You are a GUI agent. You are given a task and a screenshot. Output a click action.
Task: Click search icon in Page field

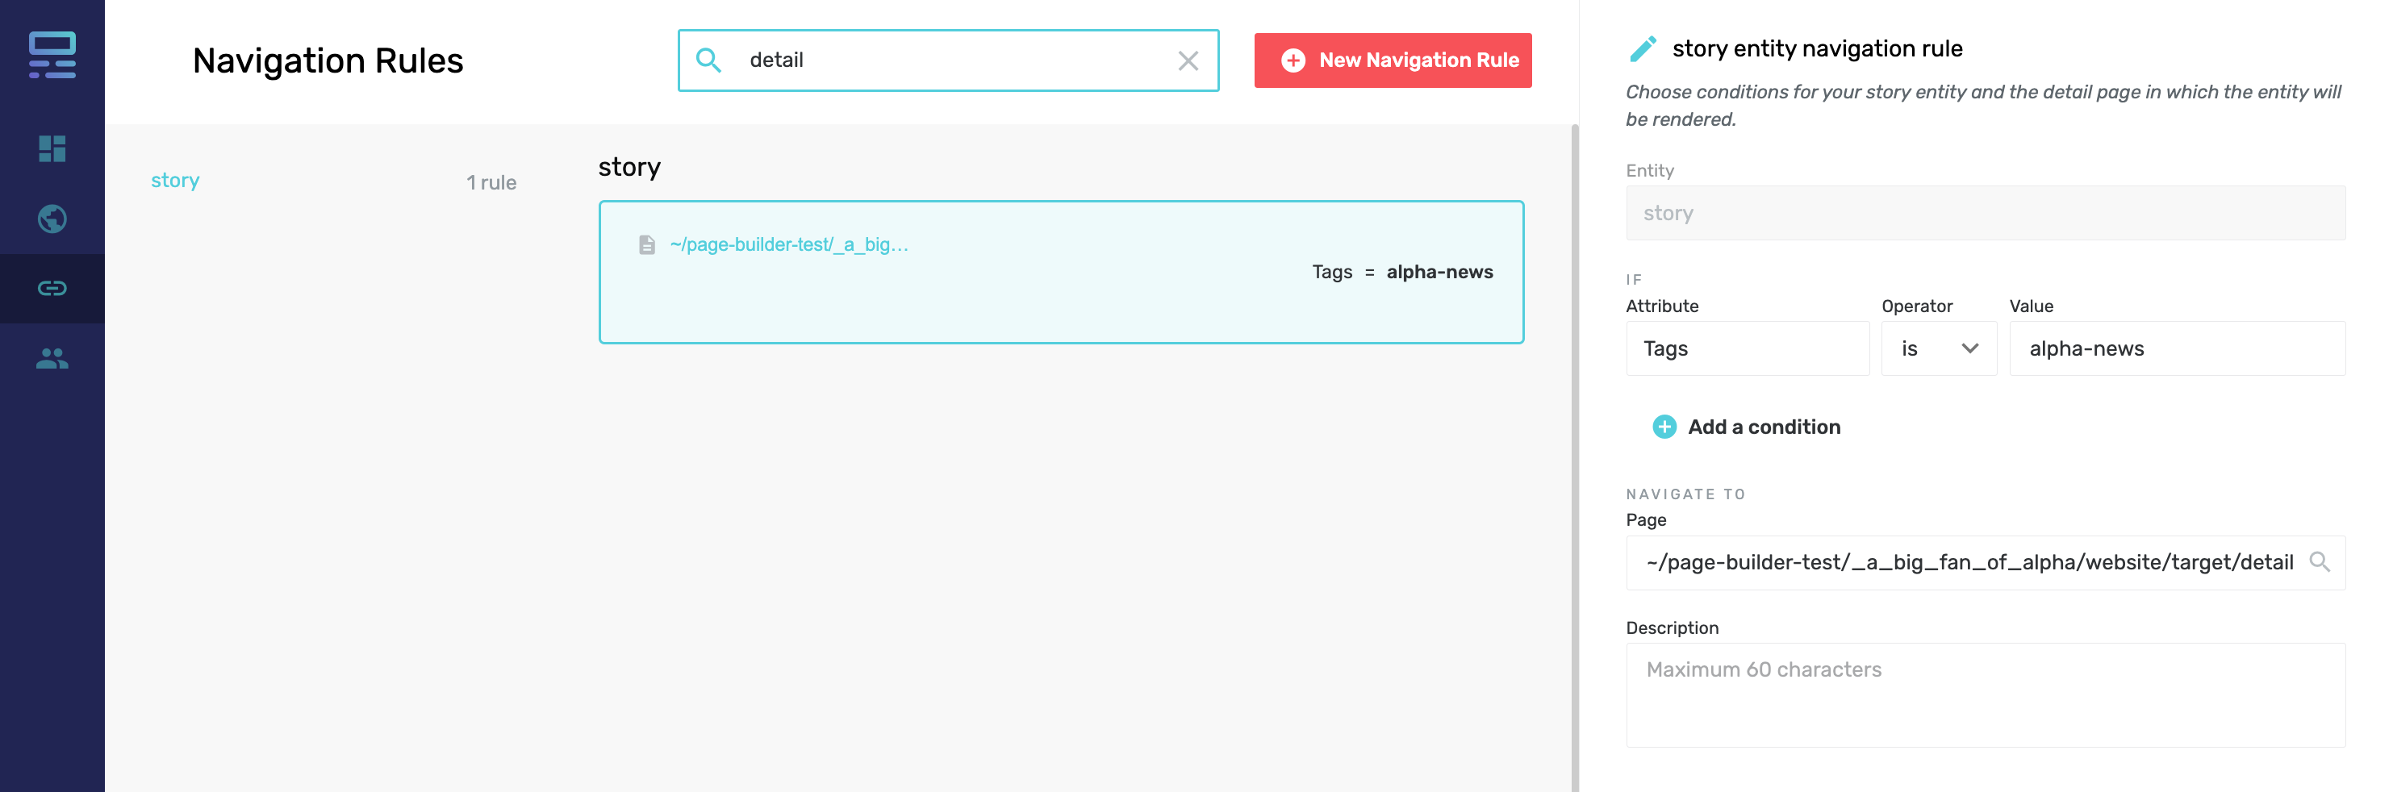tap(2319, 561)
